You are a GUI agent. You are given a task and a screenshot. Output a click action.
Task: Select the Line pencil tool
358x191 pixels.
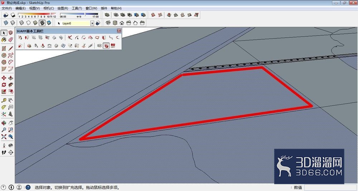click(11, 48)
